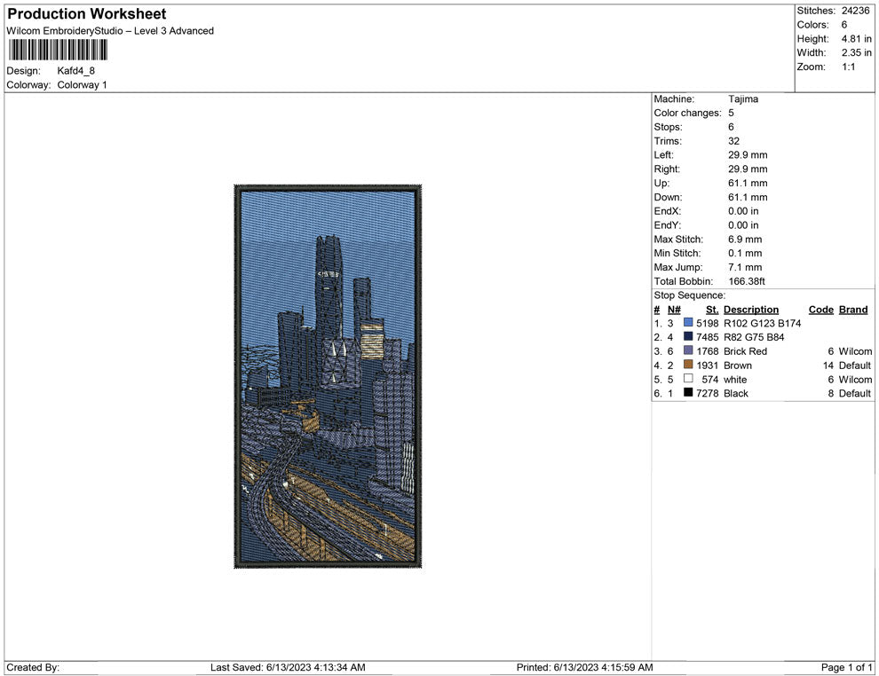The height and width of the screenshot is (676, 879).
Task: Click 'Last Saved: 6/13/2023 4:13:34 AM'
Action: (289, 667)
